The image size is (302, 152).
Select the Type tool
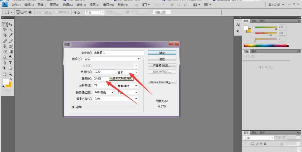tap(11, 63)
